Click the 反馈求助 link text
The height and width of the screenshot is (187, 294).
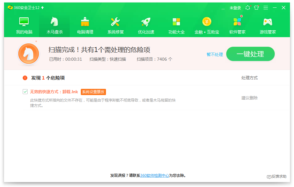click(x=279, y=176)
